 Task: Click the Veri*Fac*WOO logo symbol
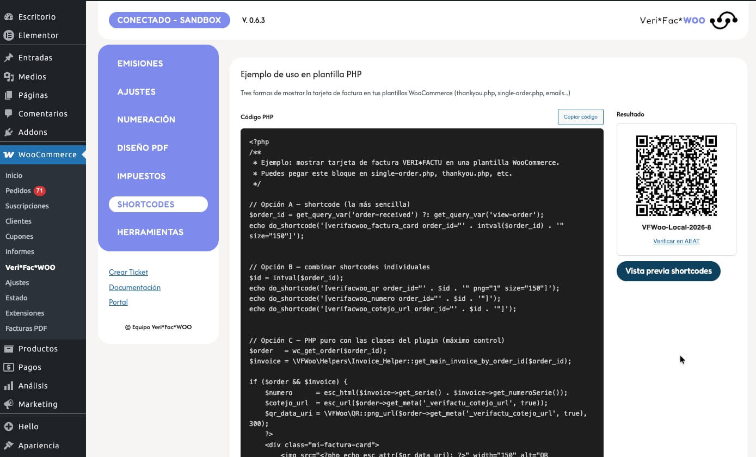(x=723, y=21)
